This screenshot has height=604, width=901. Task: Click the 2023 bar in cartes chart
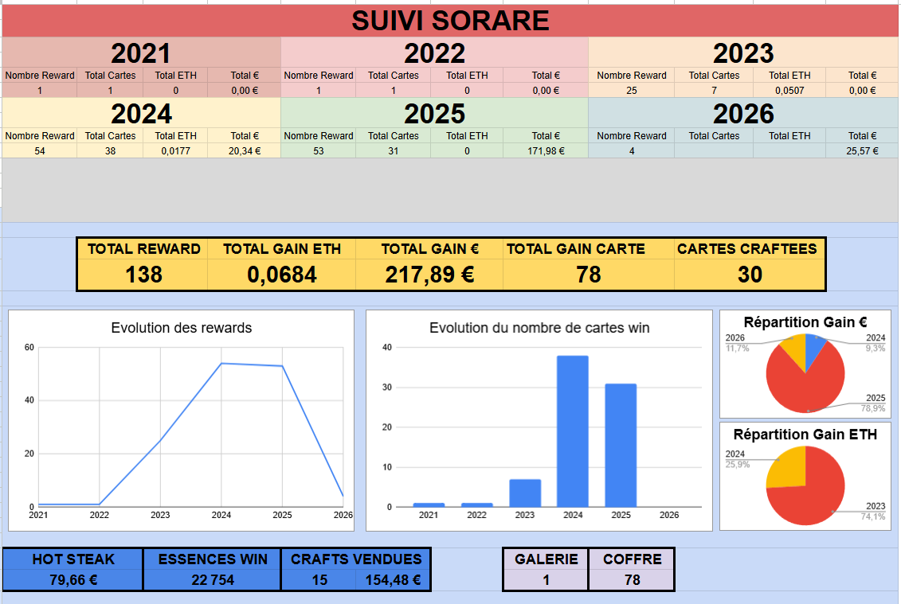[525, 493]
